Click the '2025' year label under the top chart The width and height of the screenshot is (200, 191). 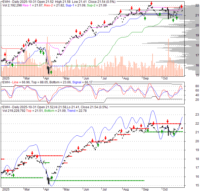[x=6, y=78]
